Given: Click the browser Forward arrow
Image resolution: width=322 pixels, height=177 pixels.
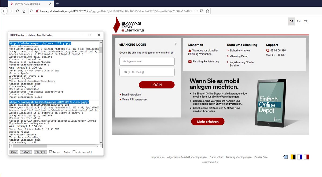Looking at the screenshot, I should pos(11,11).
